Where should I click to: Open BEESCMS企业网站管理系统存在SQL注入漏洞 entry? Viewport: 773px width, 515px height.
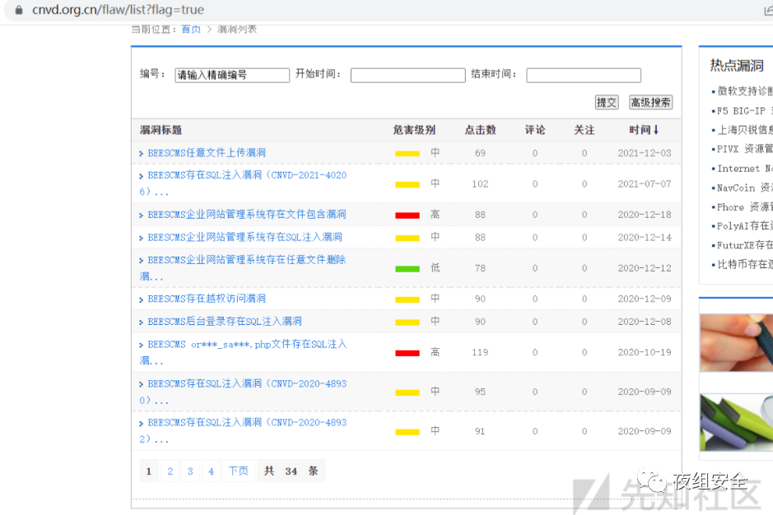[244, 237]
